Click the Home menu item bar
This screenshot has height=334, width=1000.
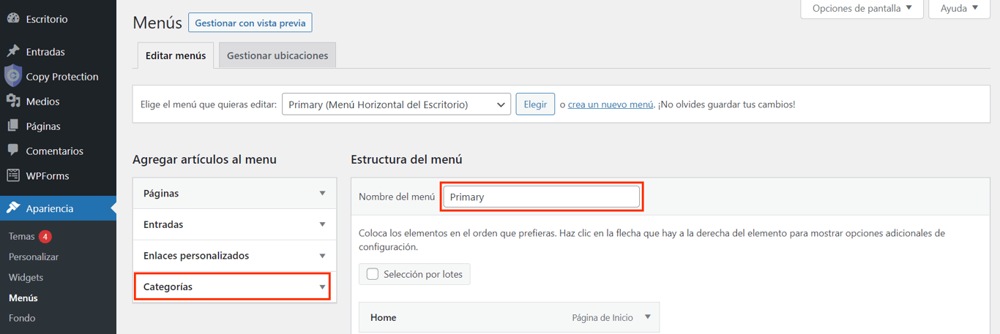(x=509, y=318)
